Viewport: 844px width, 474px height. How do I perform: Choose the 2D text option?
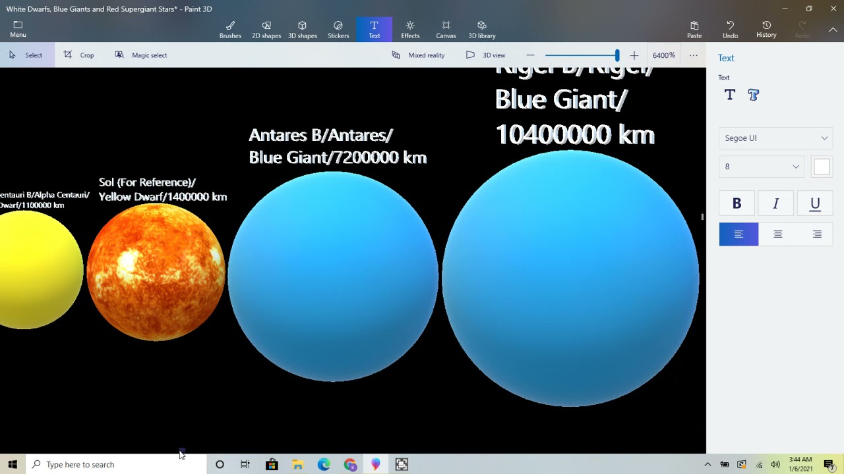pyautogui.click(x=730, y=95)
